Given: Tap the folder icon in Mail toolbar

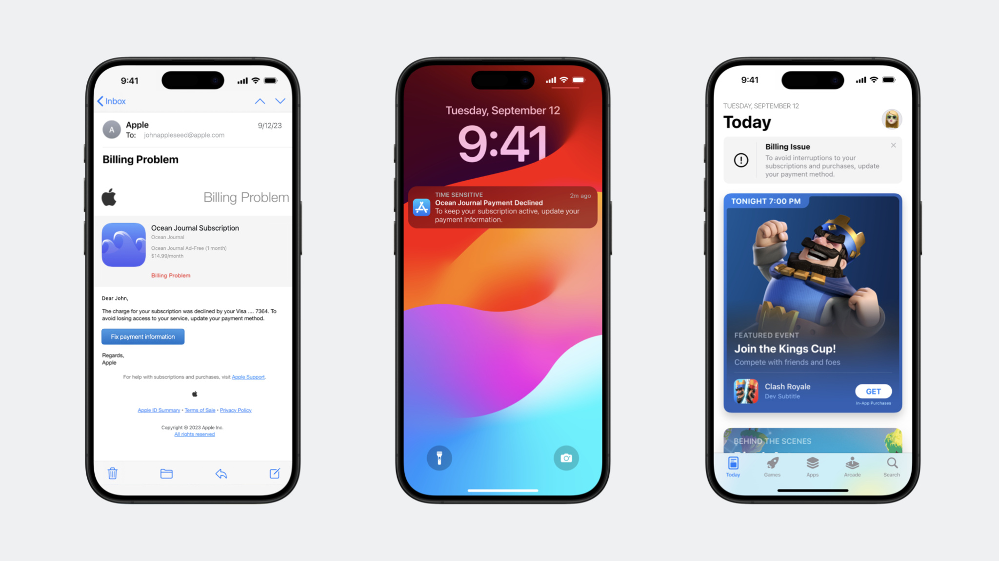Looking at the screenshot, I should pos(167,473).
